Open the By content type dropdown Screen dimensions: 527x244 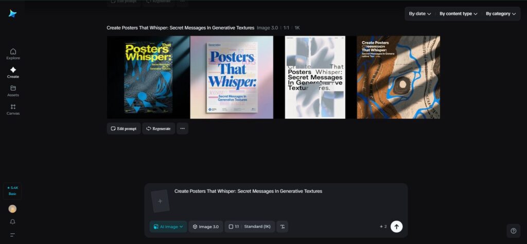click(x=458, y=14)
